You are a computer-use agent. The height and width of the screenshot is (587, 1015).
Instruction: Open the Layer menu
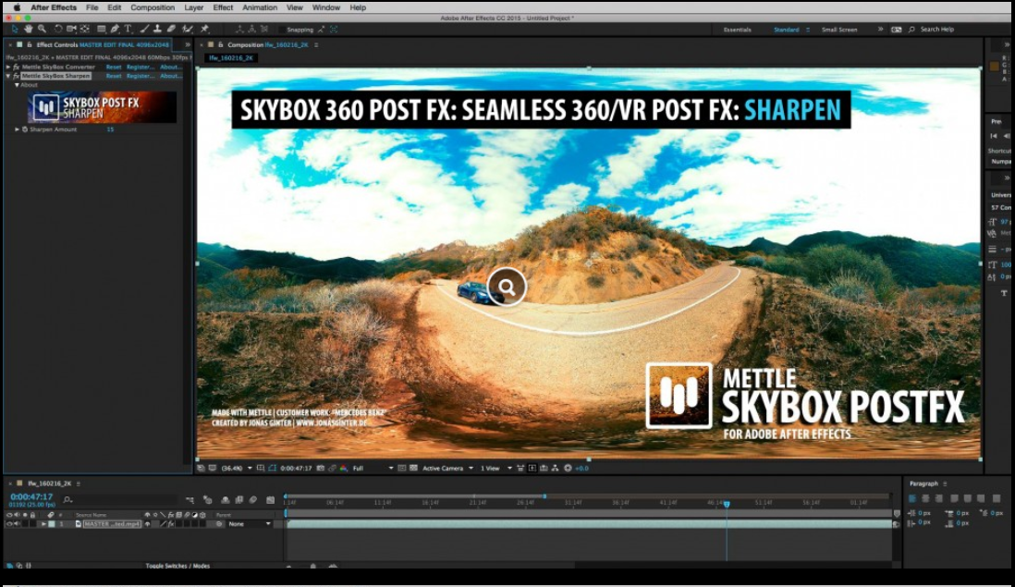click(193, 7)
